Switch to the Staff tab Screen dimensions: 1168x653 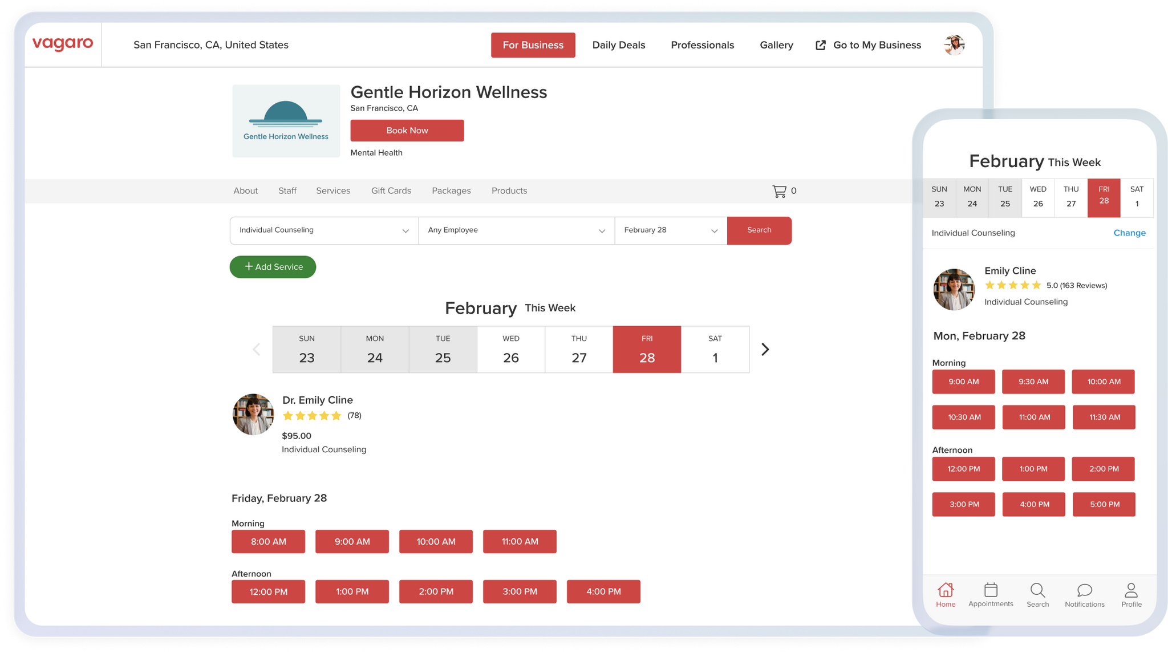[x=287, y=191]
